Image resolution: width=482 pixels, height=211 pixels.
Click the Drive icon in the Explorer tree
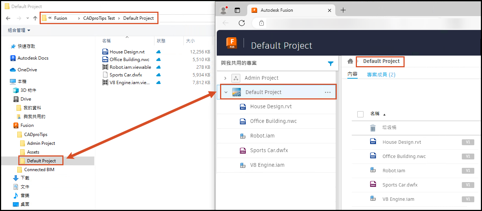16,99
